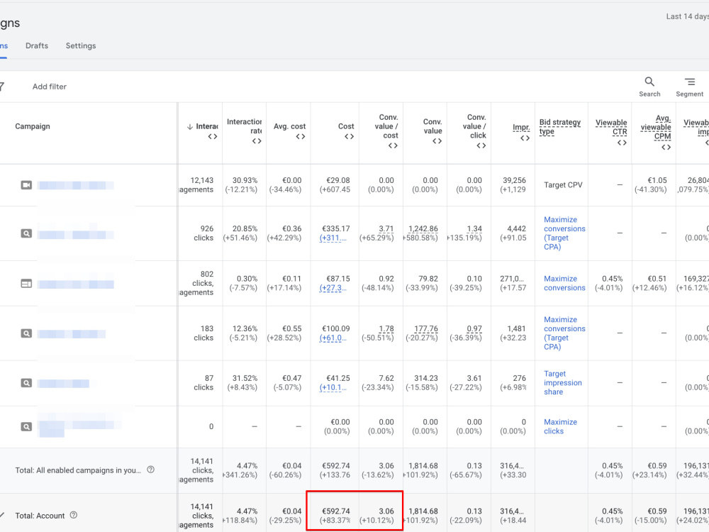Click the 39,256 impressions cell
Screen dimensions: 709x532
[514, 180]
